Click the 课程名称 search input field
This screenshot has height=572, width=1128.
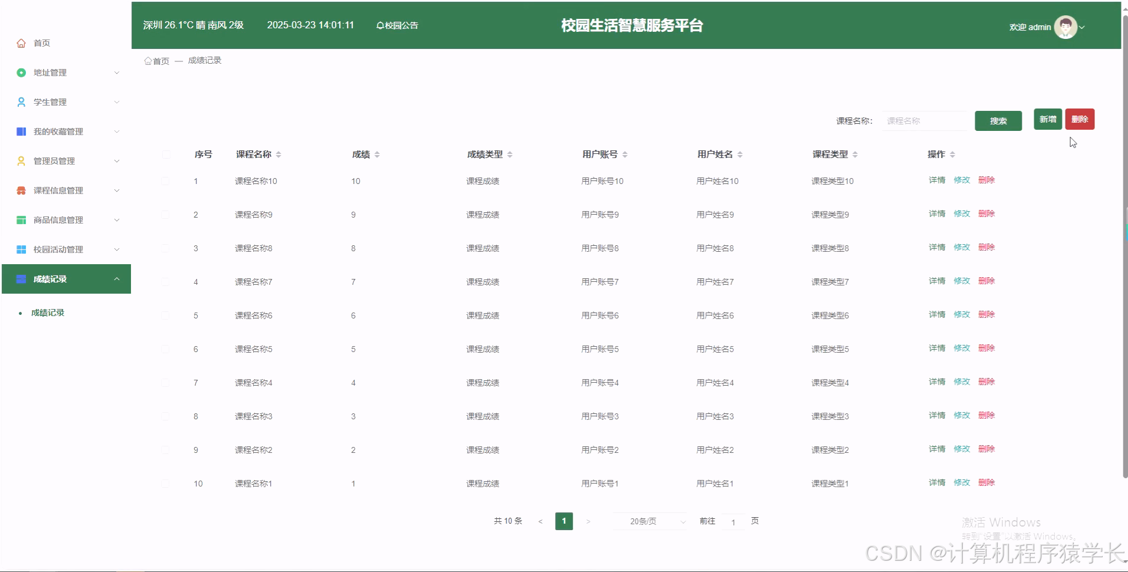point(926,120)
